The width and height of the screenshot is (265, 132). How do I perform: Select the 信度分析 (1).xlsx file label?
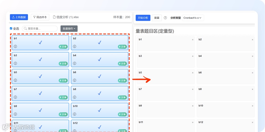(x=66, y=17)
